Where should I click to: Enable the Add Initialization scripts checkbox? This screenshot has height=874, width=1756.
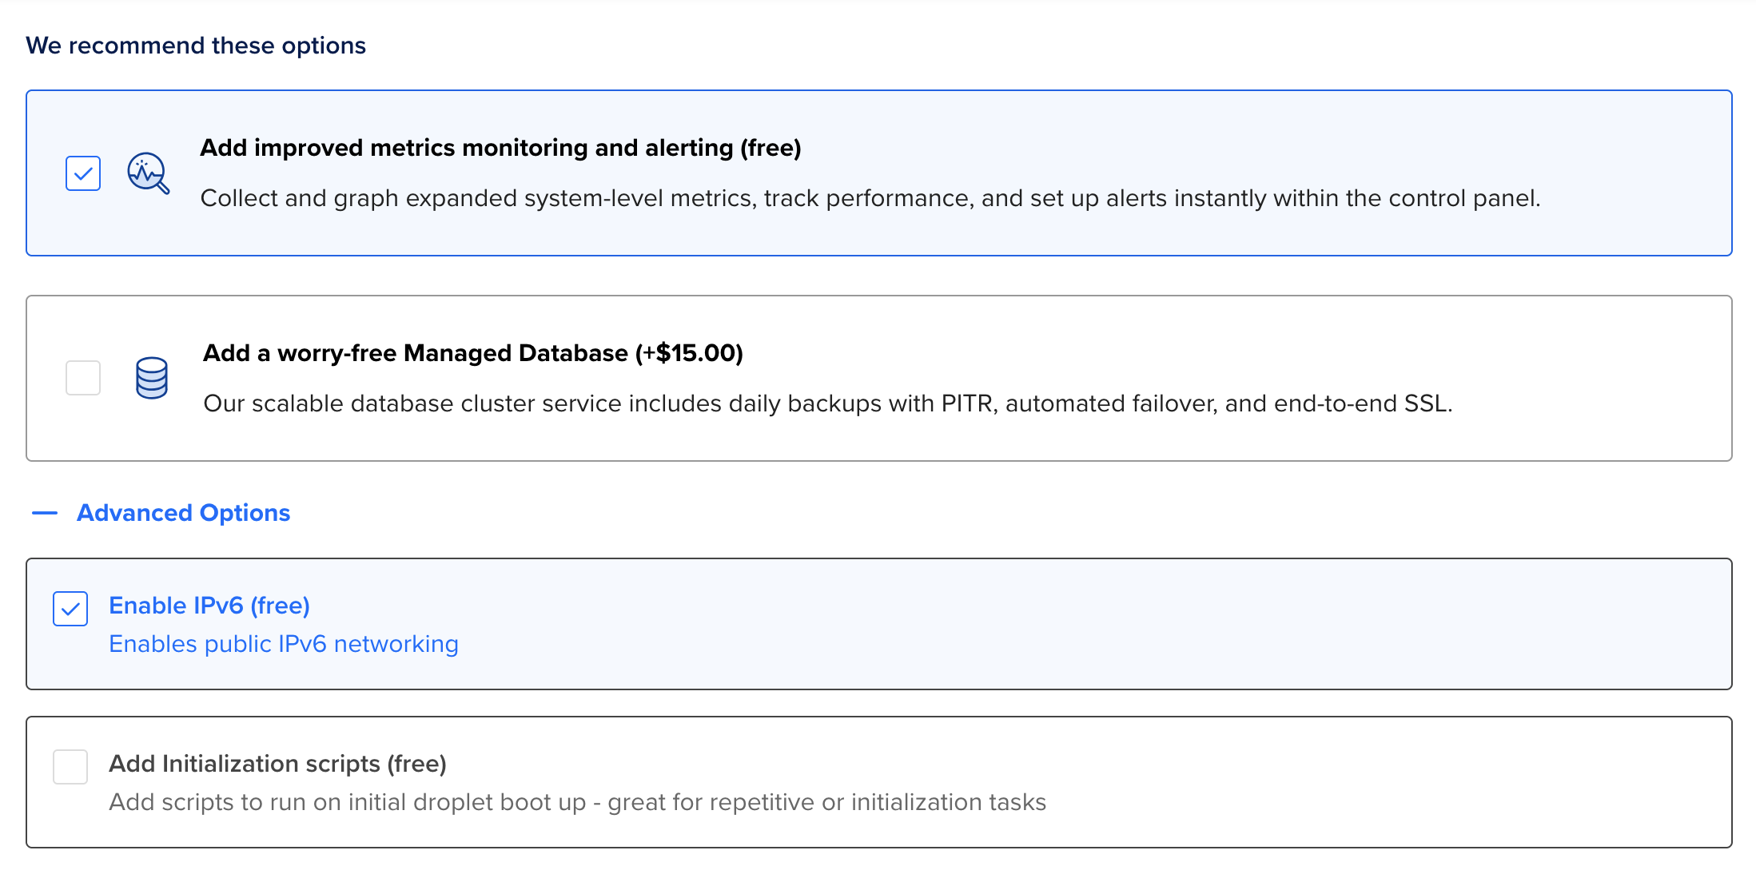click(x=70, y=767)
